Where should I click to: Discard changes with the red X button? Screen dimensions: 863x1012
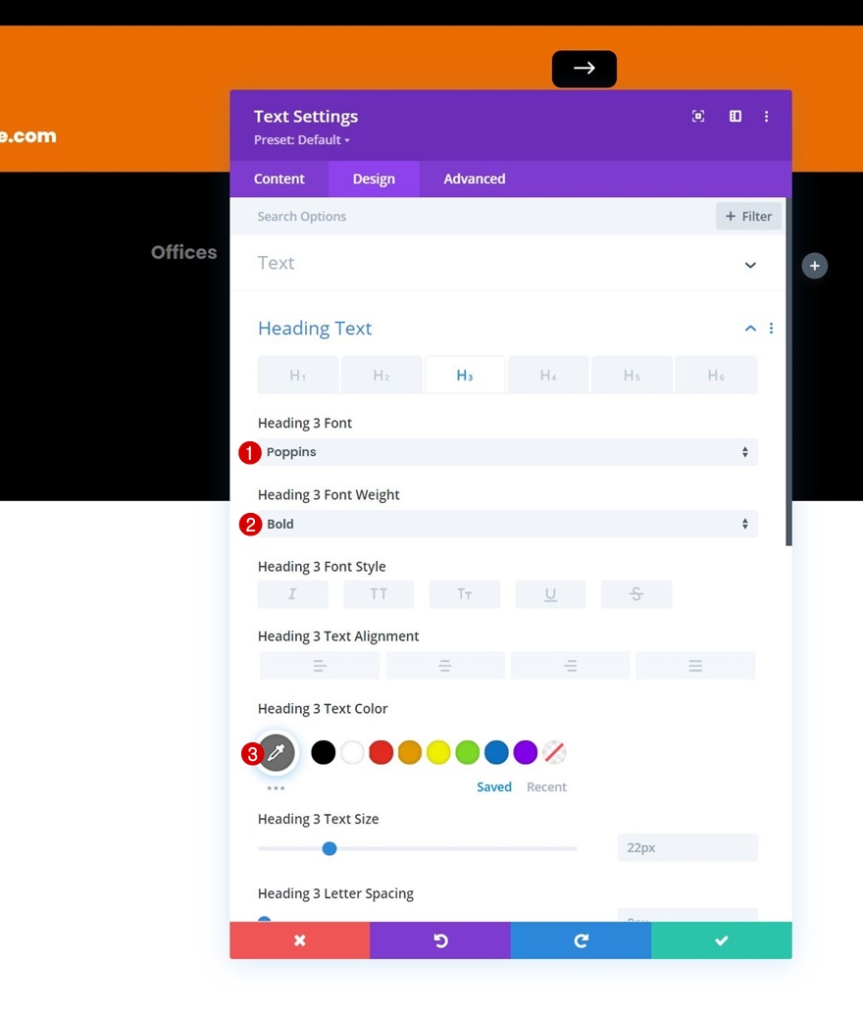click(299, 940)
